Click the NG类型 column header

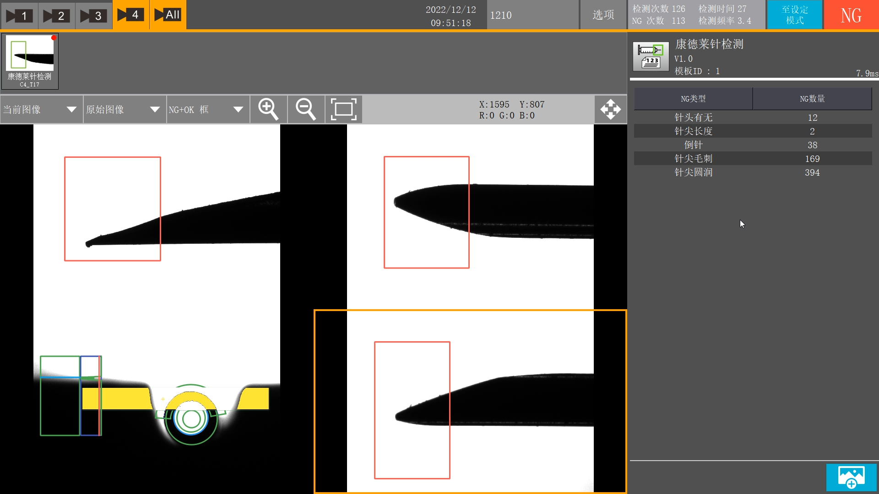pyautogui.click(x=693, y=99)
